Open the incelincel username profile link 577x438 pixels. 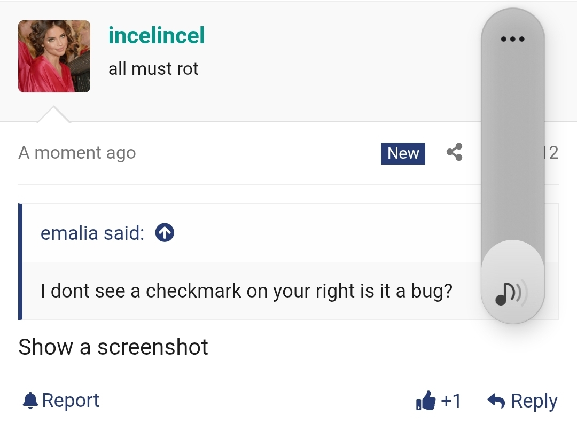157,36
